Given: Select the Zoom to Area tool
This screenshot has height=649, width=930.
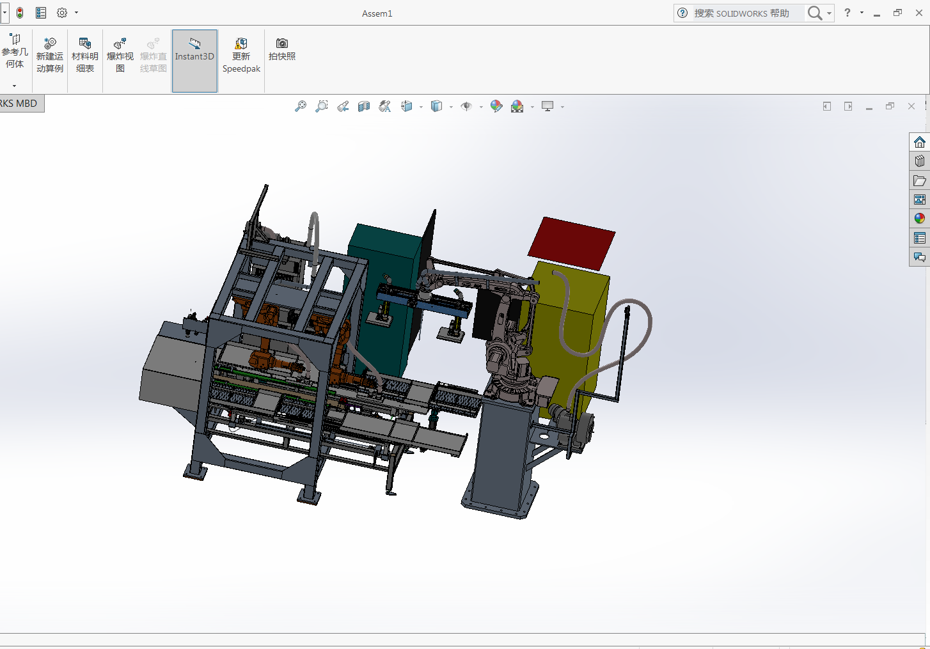Looking at the screenshot, I should 321,107.
